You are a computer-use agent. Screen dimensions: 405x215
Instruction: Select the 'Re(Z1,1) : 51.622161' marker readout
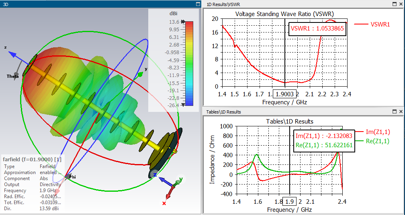324,145
